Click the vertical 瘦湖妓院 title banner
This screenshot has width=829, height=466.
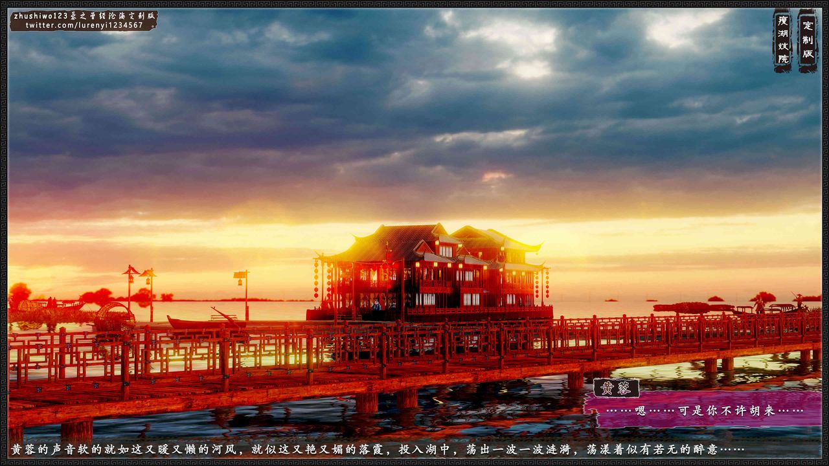pyautogui.click(x=782, y=40)
